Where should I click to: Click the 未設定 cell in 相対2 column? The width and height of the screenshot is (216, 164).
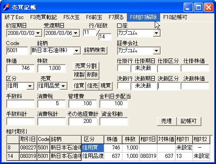point(201,156)
